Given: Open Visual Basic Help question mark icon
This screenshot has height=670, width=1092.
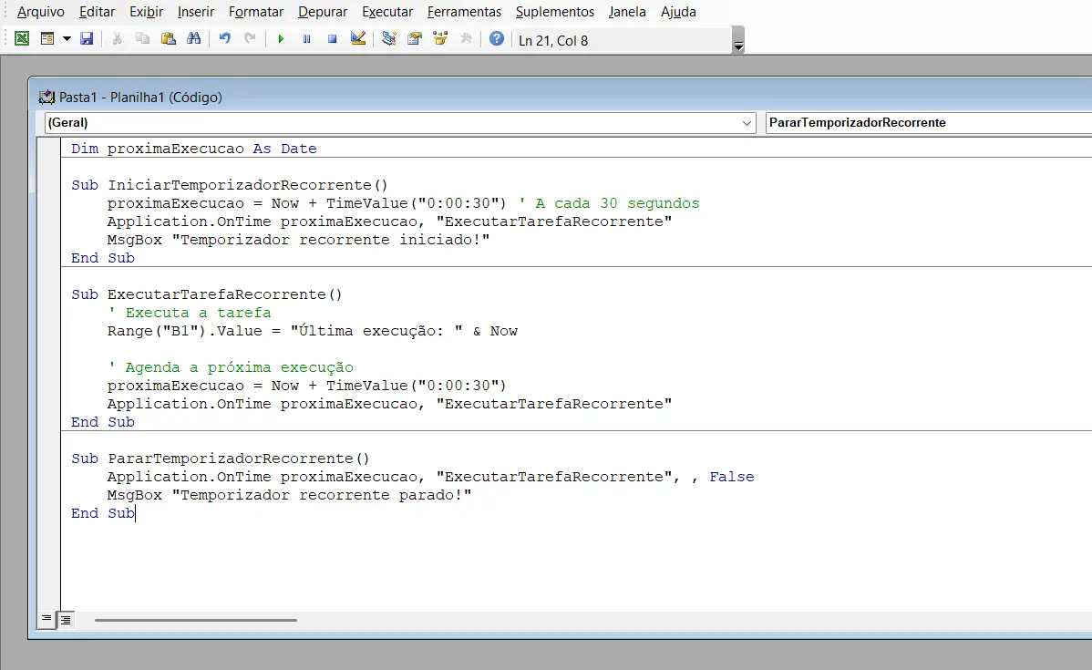Looking at the screenshot, I should coord(497,38).
